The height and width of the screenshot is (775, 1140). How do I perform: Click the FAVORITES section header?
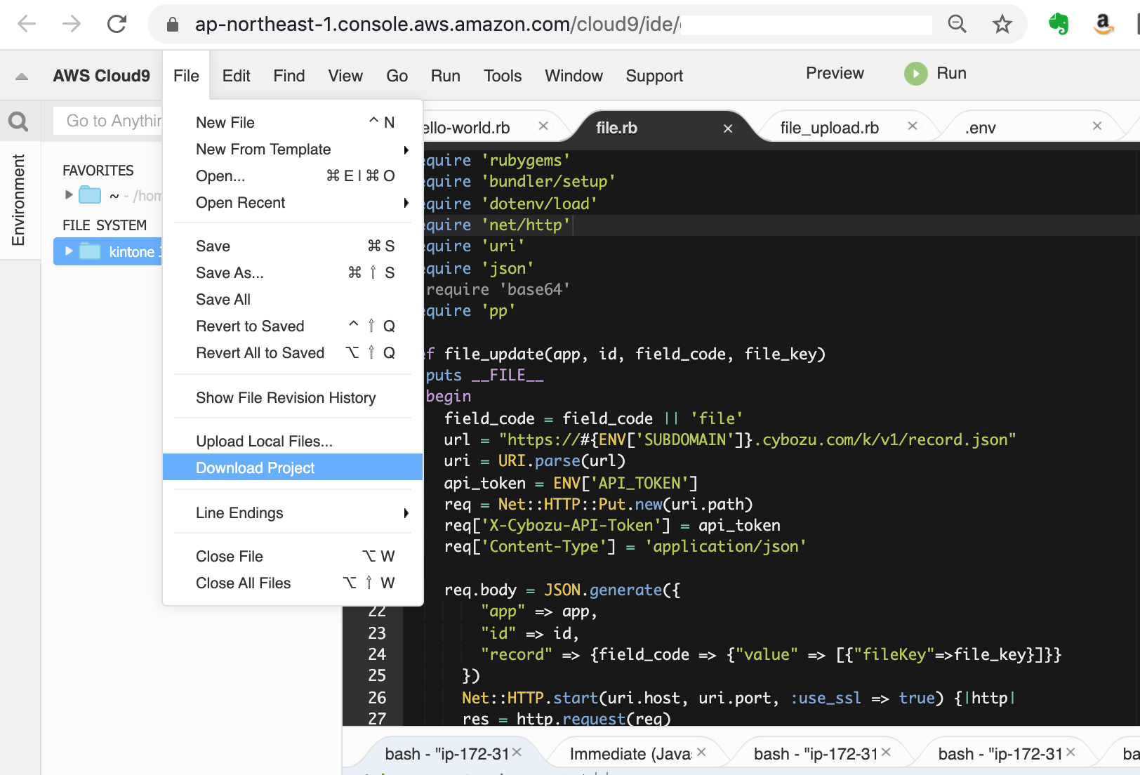coord(98,171)
